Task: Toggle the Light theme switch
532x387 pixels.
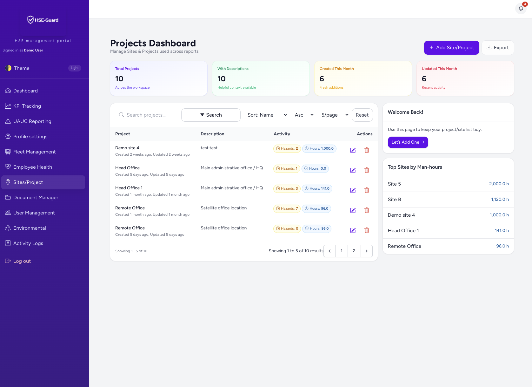Action: (x=75, y=68)
